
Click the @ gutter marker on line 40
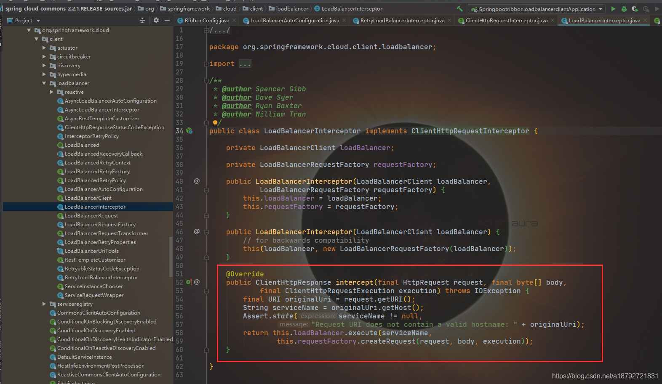pyautogui.click(x=197, y=181)
